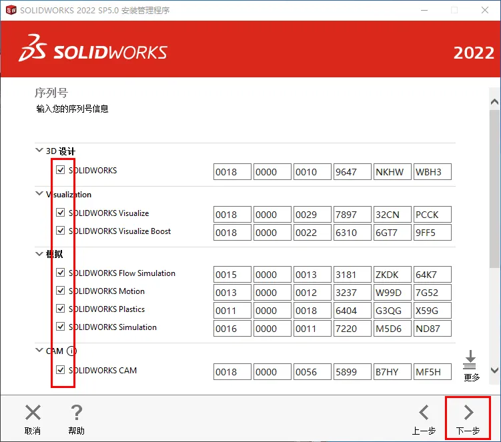Click Motion serial field 3237
The height and width of the screenshot is (442, 501).
tap(352, 292)
